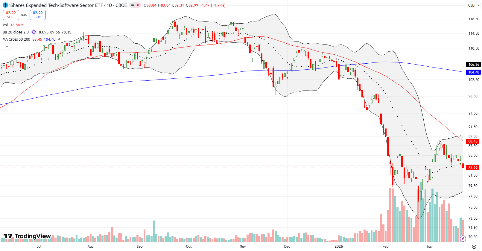Image resolution: width=482 pixels, height=251 pixels.
Task: Click the 2026 time axis label
Action: click(339, 247)
